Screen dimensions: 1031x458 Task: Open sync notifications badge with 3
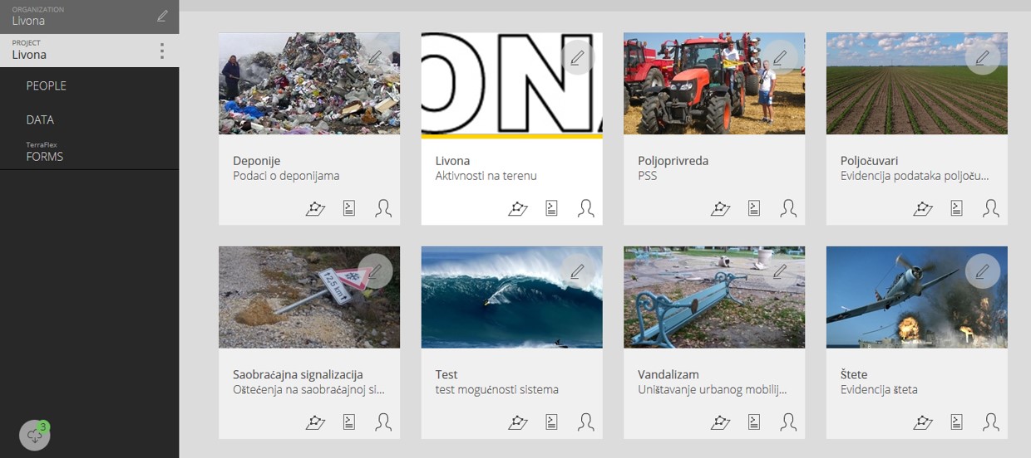pyautogui.click(x=35, y=435)
